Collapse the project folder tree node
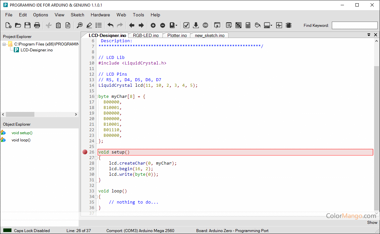Screen dimensions: 380x234 pyautogui.click(x=4, y=44)
